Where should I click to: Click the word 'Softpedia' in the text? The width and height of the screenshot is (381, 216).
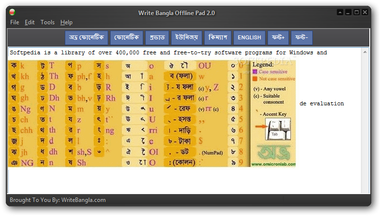click(x=25, y=52)
